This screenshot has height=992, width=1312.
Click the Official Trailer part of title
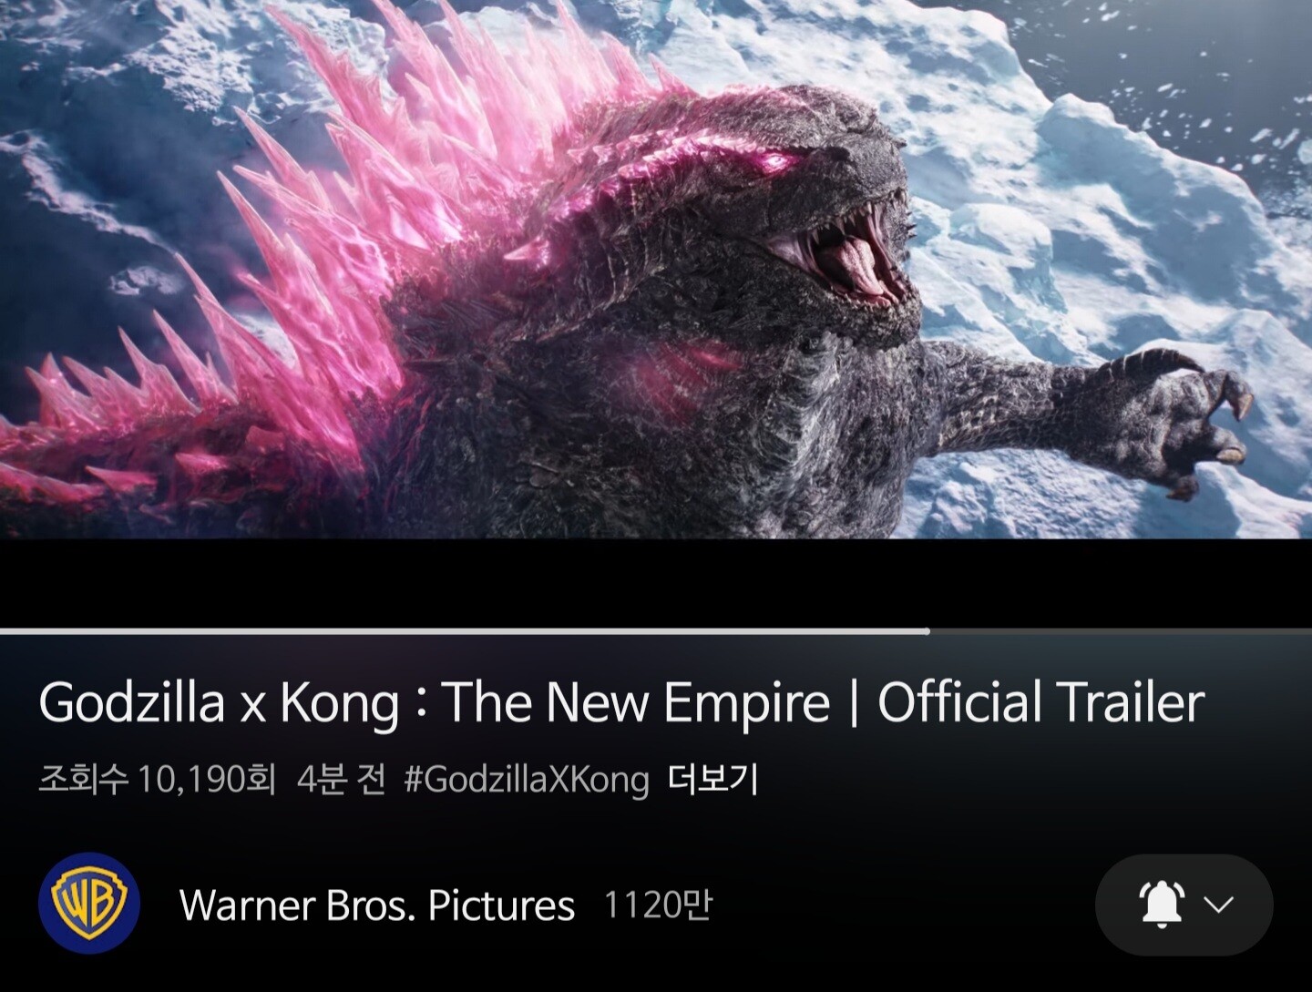[x=1040, y=702]
